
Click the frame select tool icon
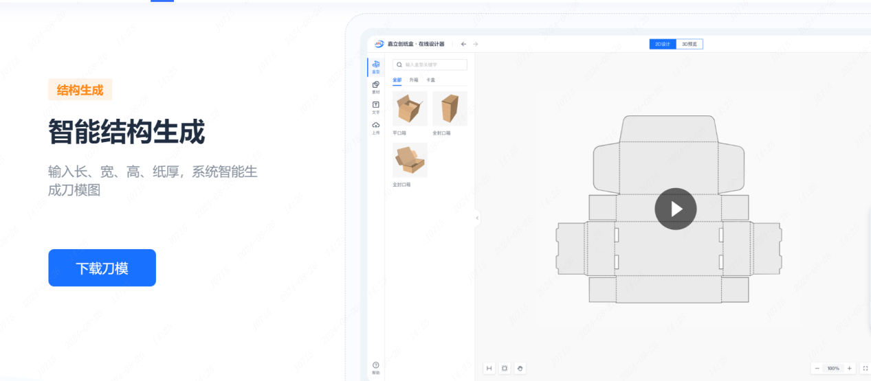505,369
